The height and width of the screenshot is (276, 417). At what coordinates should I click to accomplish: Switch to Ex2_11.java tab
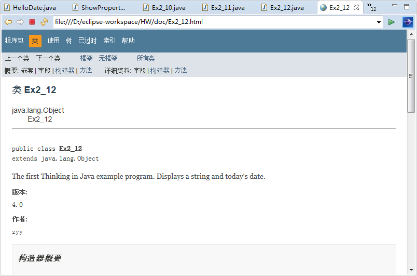click(224, 7)
